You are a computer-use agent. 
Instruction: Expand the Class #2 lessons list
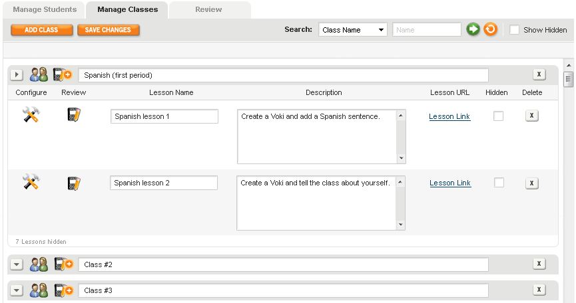[x=17, y=264]
